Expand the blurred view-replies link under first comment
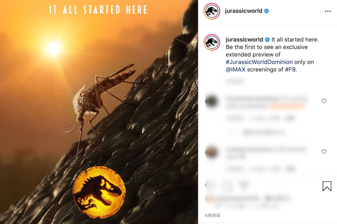This screenshot has height=224, width=337. [x=264, y=132]
